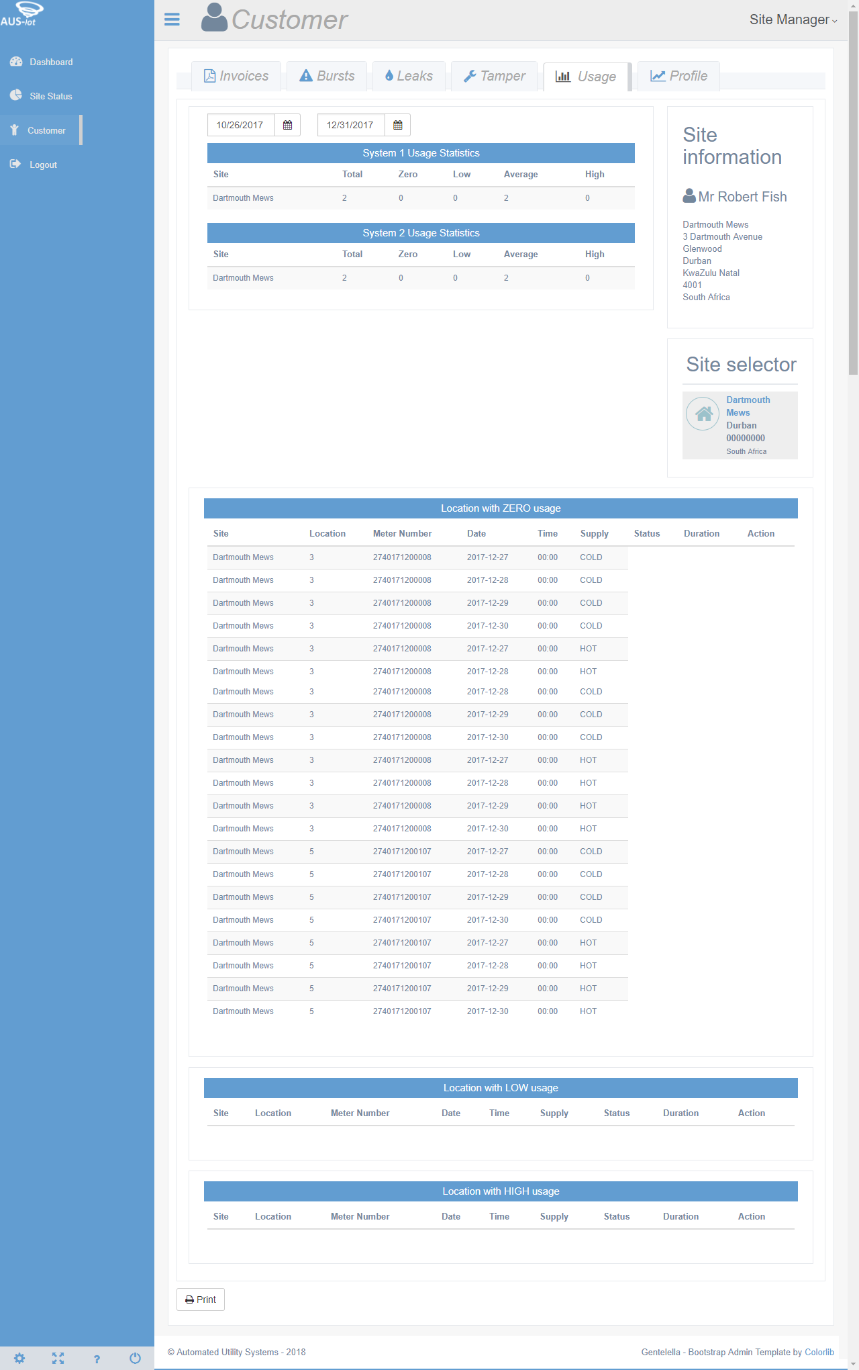View the Profile tab
Screen dimensions: 859x1370
coord(678,76)
